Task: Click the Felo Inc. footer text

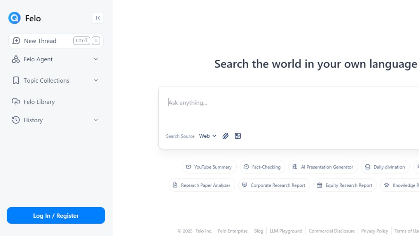Action: pos(204,231)
